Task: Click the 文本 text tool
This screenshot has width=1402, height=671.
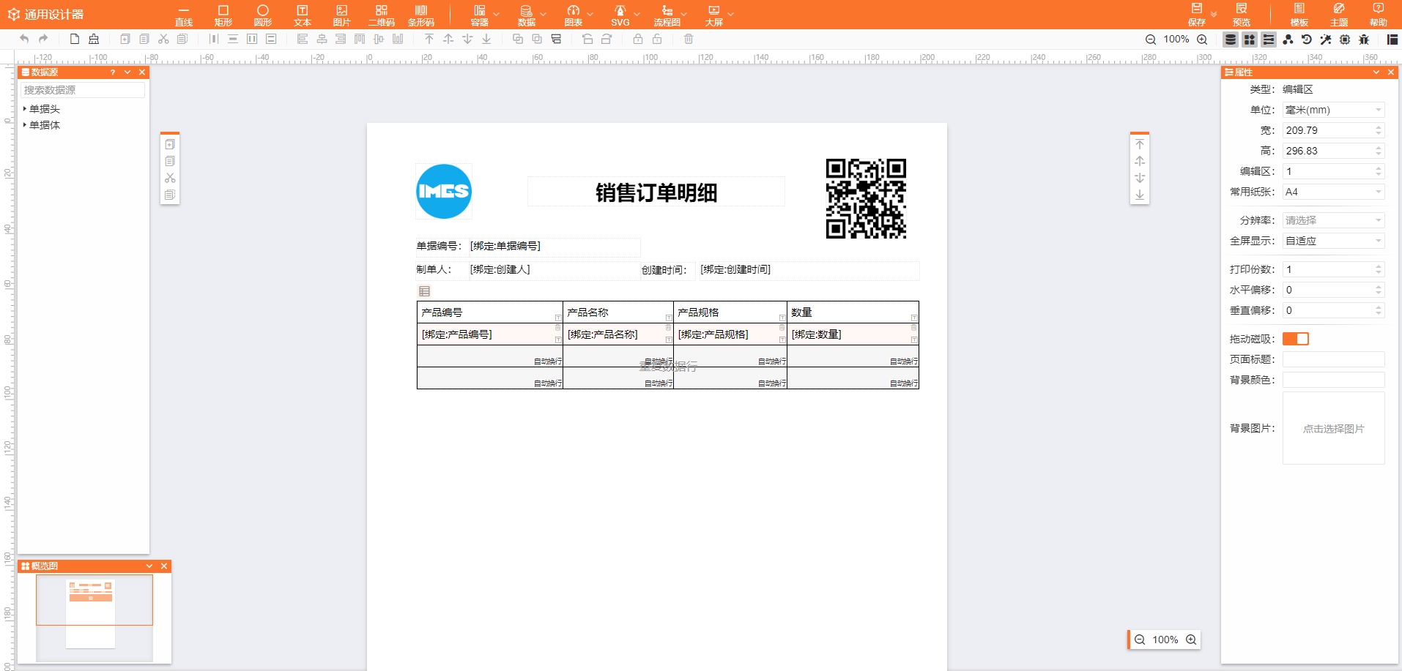Action: tap(302, 15)
